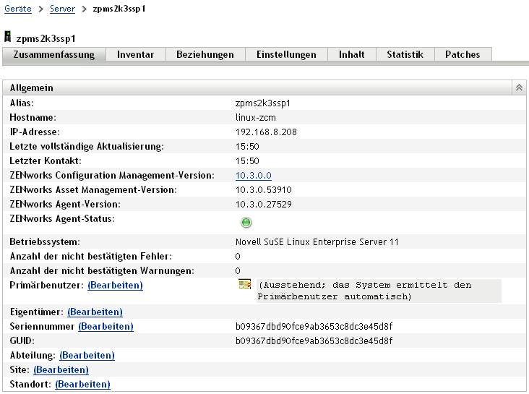Click the Betriebssystem label
Viewport: 529px width, 394px height.
[x=45, y=242]
